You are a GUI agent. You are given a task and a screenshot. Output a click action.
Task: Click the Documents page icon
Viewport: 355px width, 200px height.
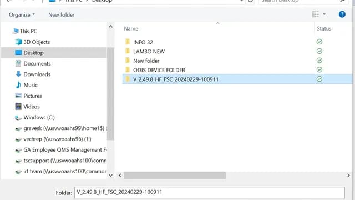(x=18, y=63)
